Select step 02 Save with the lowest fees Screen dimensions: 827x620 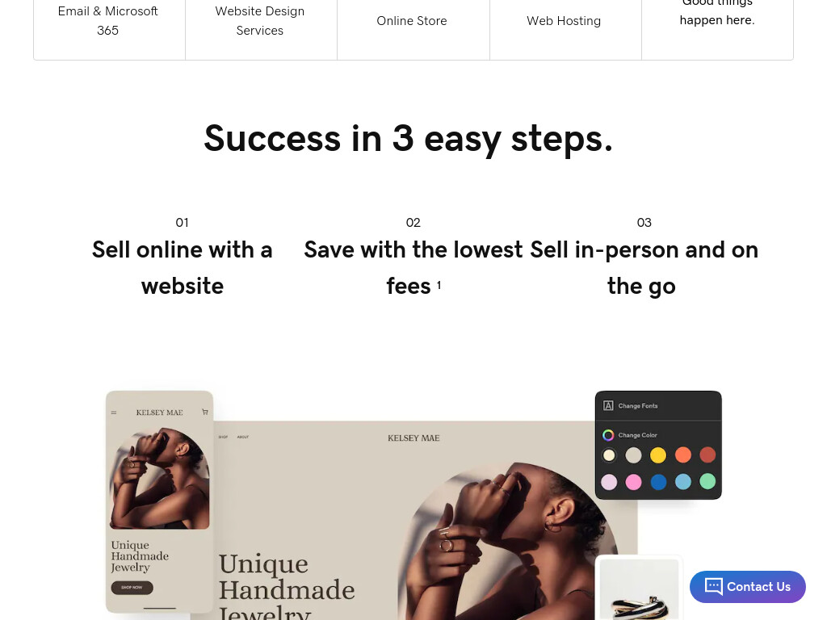[413, 258]
